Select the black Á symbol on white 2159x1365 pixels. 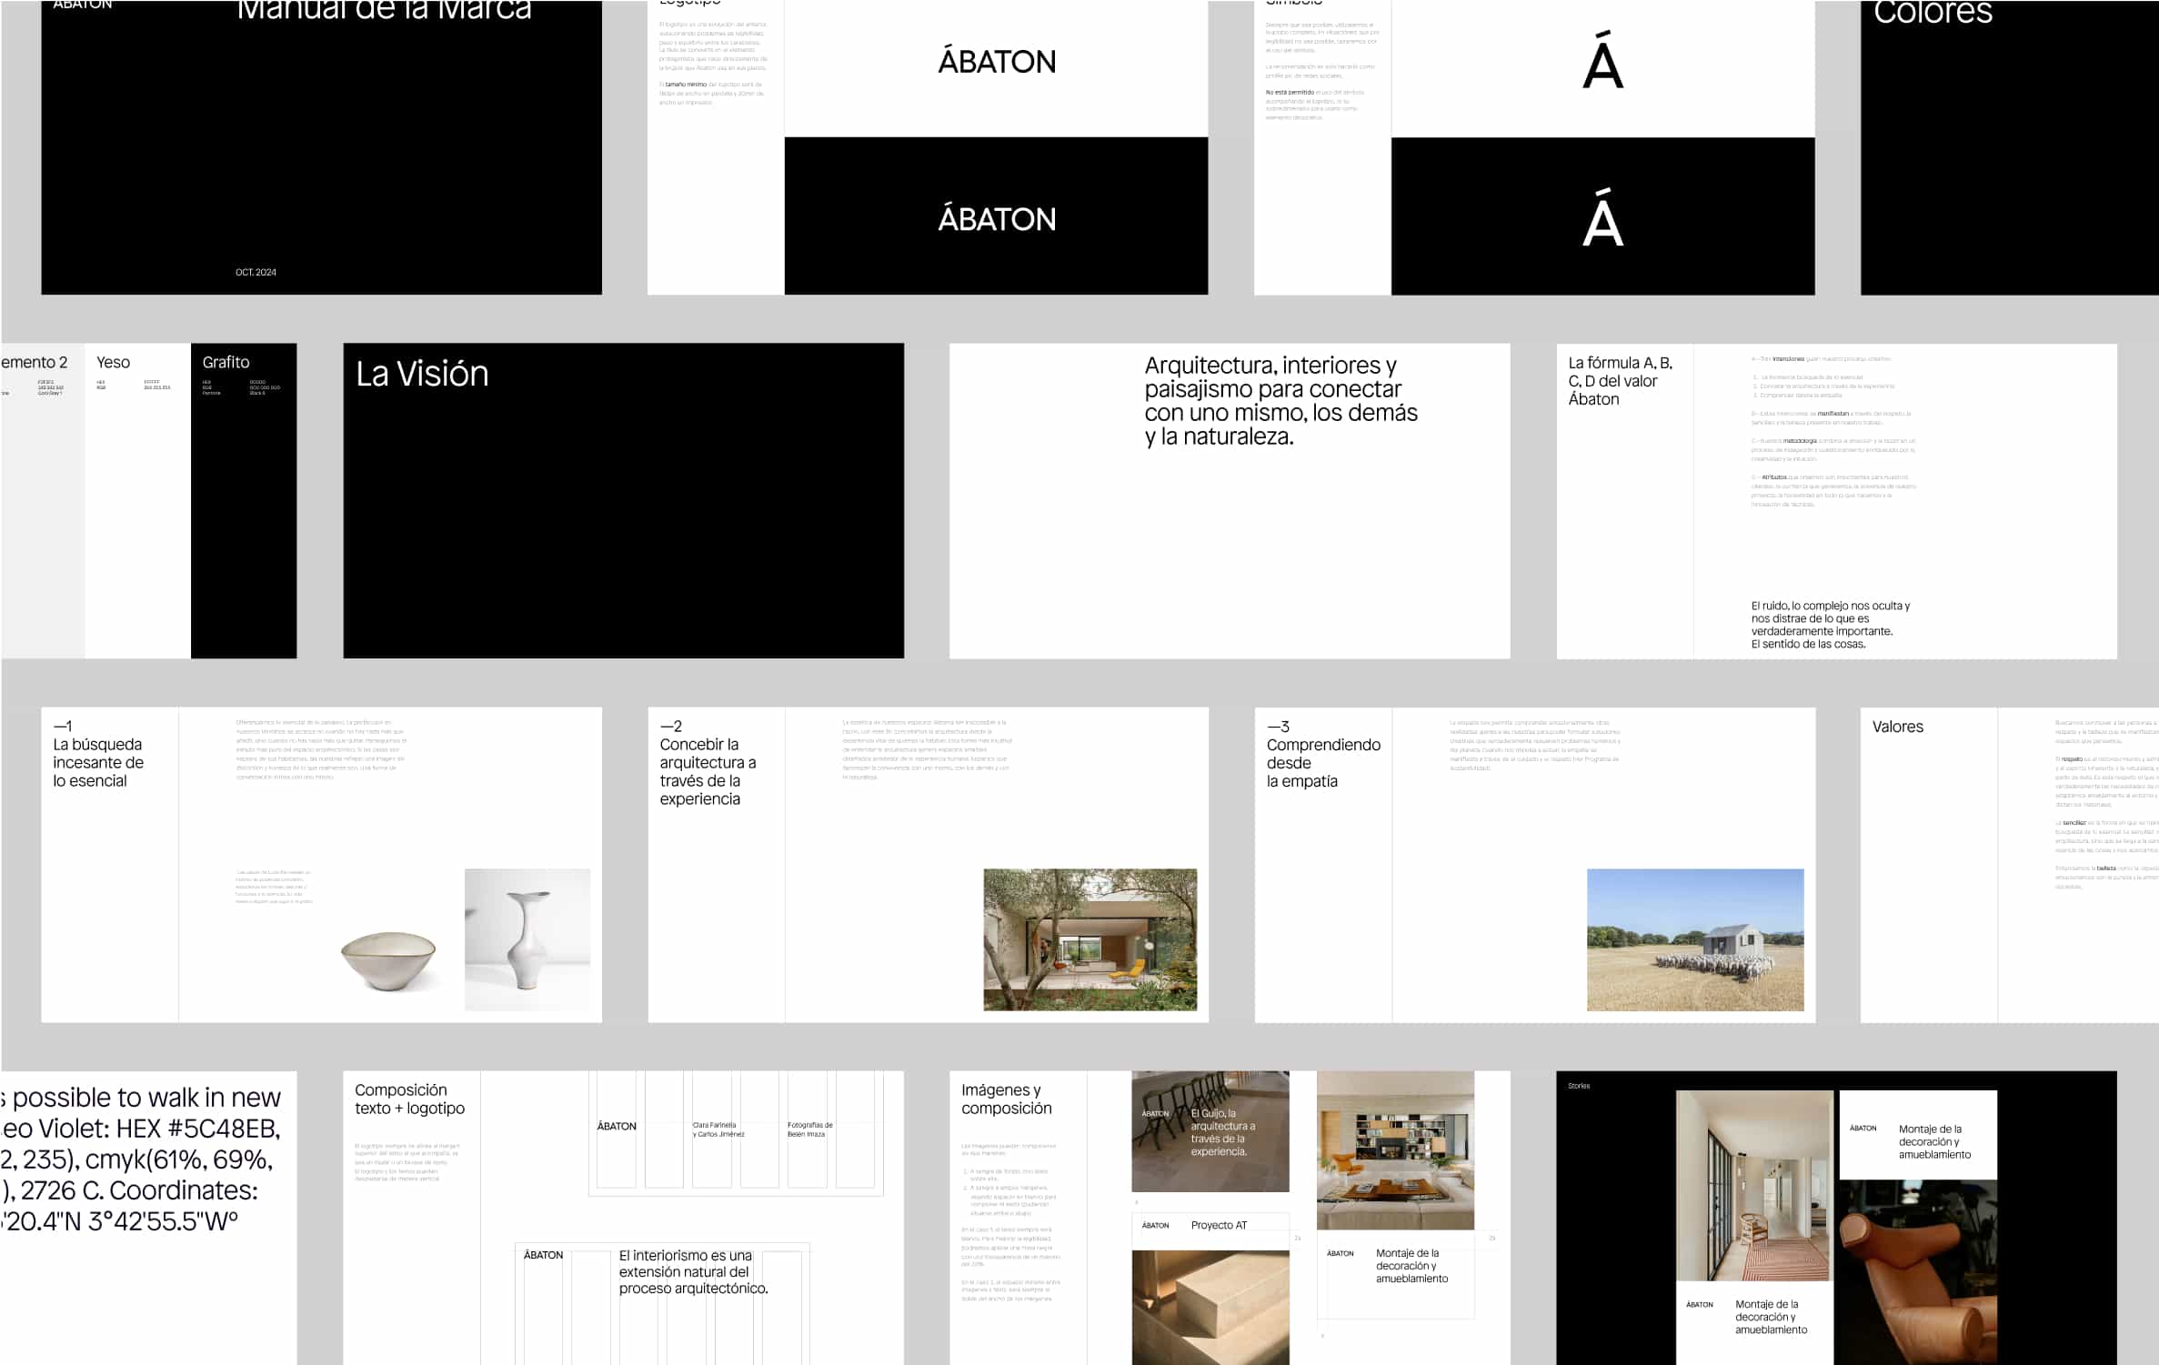pos(1602,62)
